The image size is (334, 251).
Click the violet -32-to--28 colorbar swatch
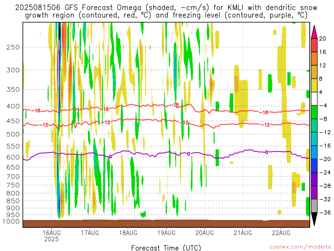pyautogui.click(x=314, y=192)
